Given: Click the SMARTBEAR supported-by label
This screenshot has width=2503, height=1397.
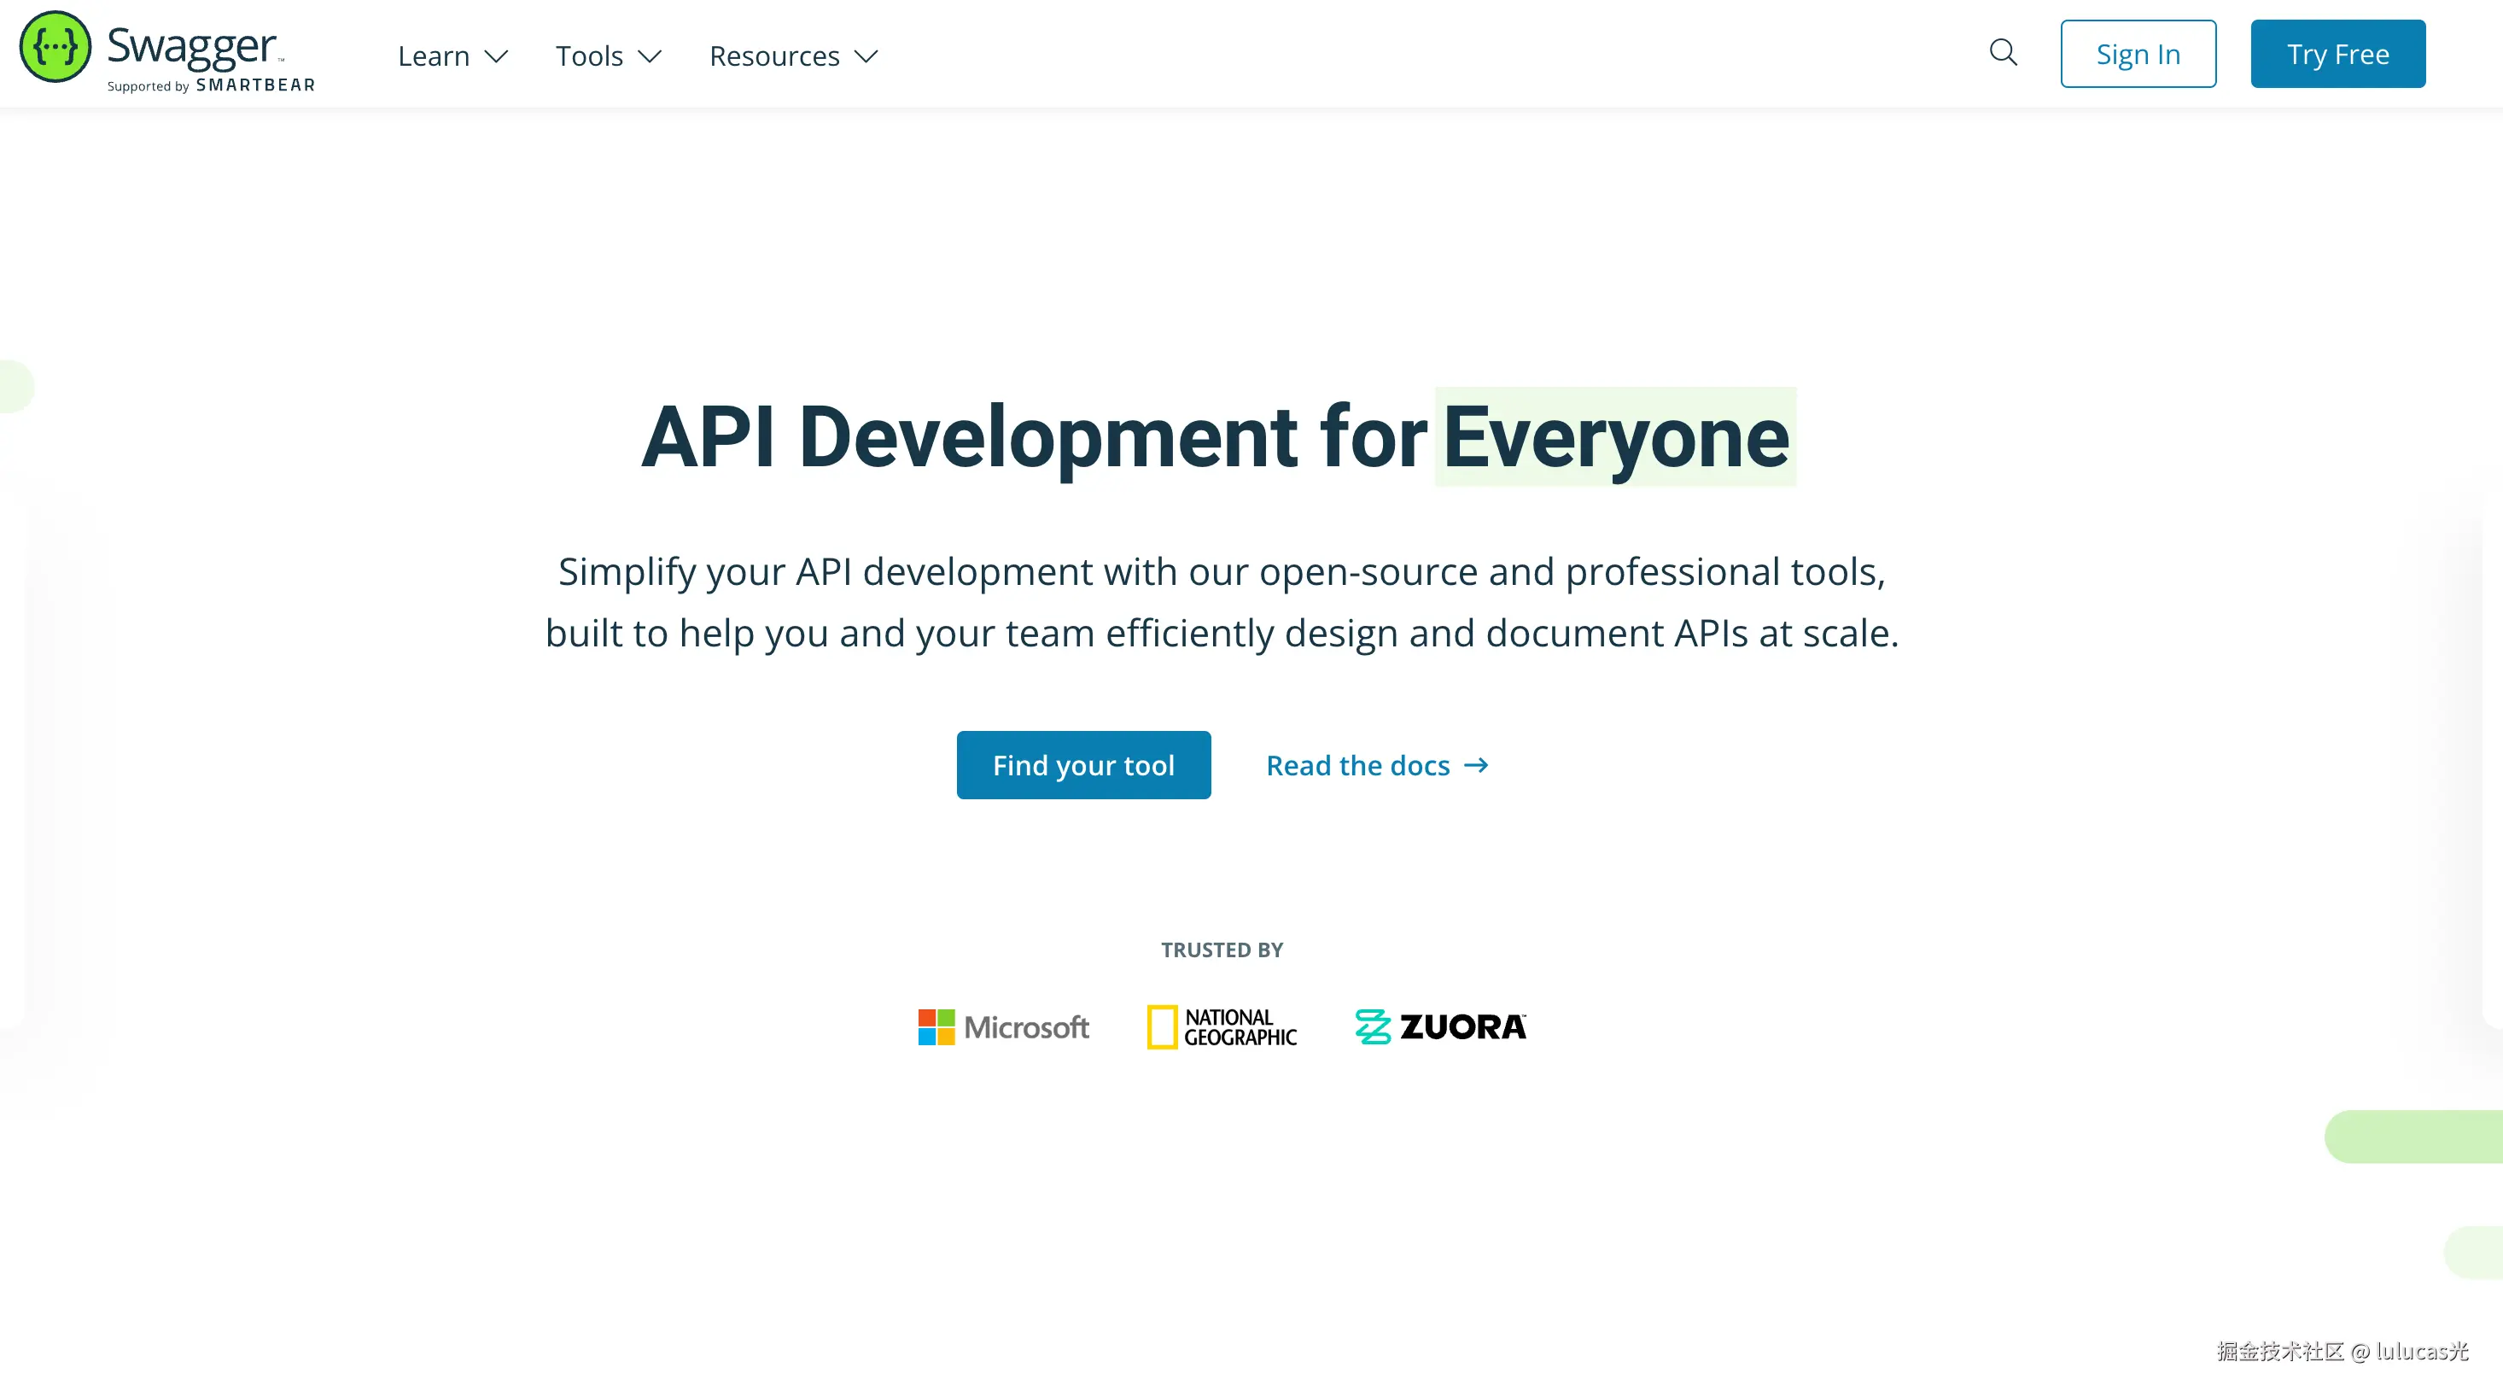Looking at the screenshot, I should pyautogui.click(x=254, y=85).
